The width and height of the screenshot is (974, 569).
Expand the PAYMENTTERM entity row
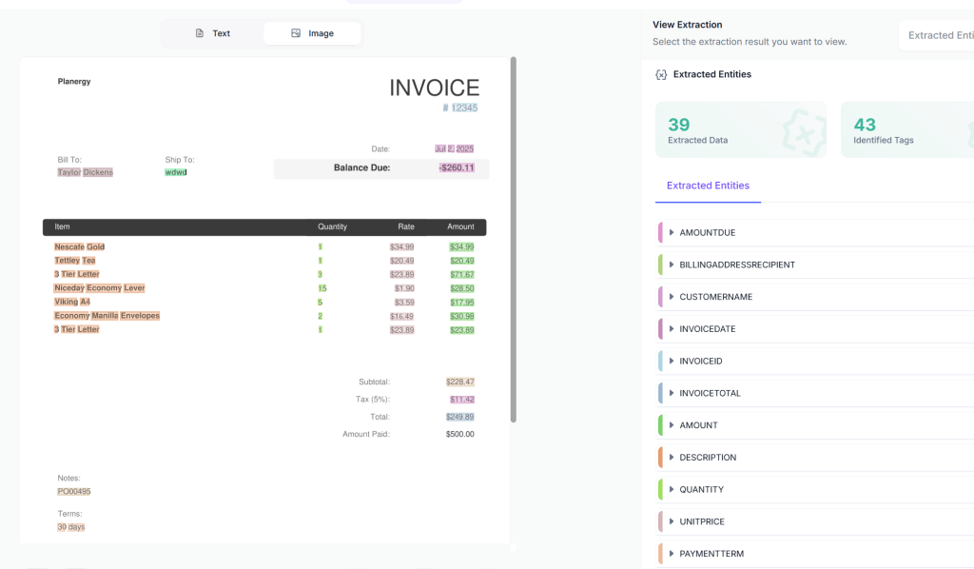tap(711, 554)
